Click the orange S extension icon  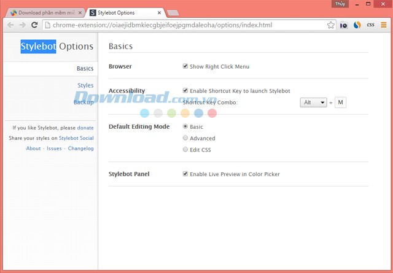[x=357, y=25]
